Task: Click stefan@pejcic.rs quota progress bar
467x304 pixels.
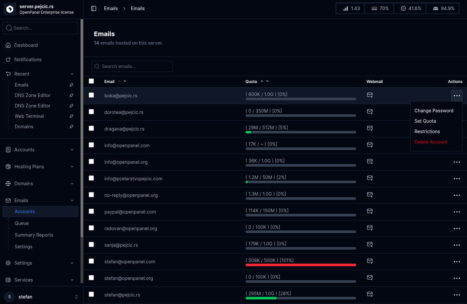Action: [301, 298]
